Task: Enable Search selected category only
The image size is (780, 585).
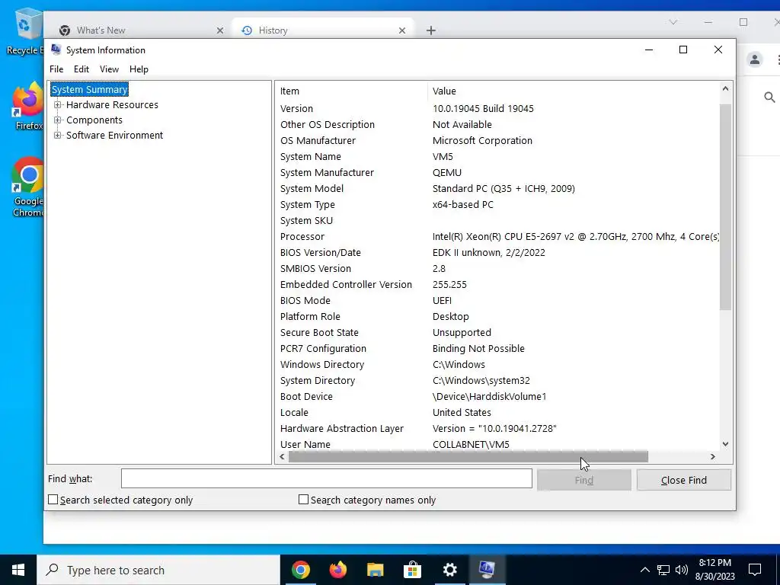Action: click(53, 500)
